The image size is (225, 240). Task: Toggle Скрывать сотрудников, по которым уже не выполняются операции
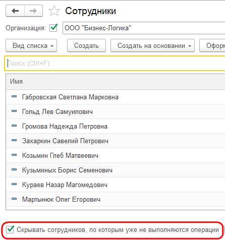(10, 229)
